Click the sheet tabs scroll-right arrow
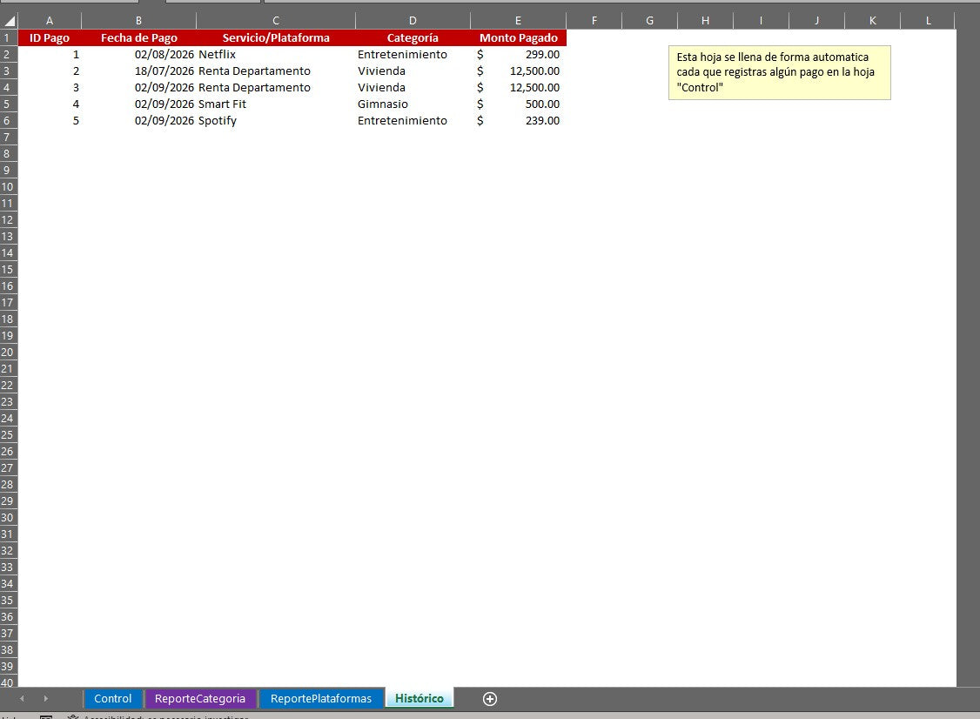This screenshot has height=719, width=980. pyautogui.click(x=45, y=698)
